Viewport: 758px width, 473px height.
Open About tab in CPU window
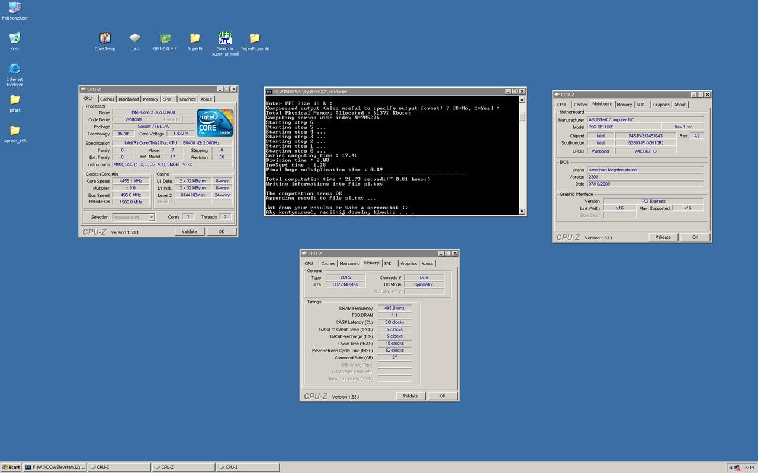coord(206,99)
